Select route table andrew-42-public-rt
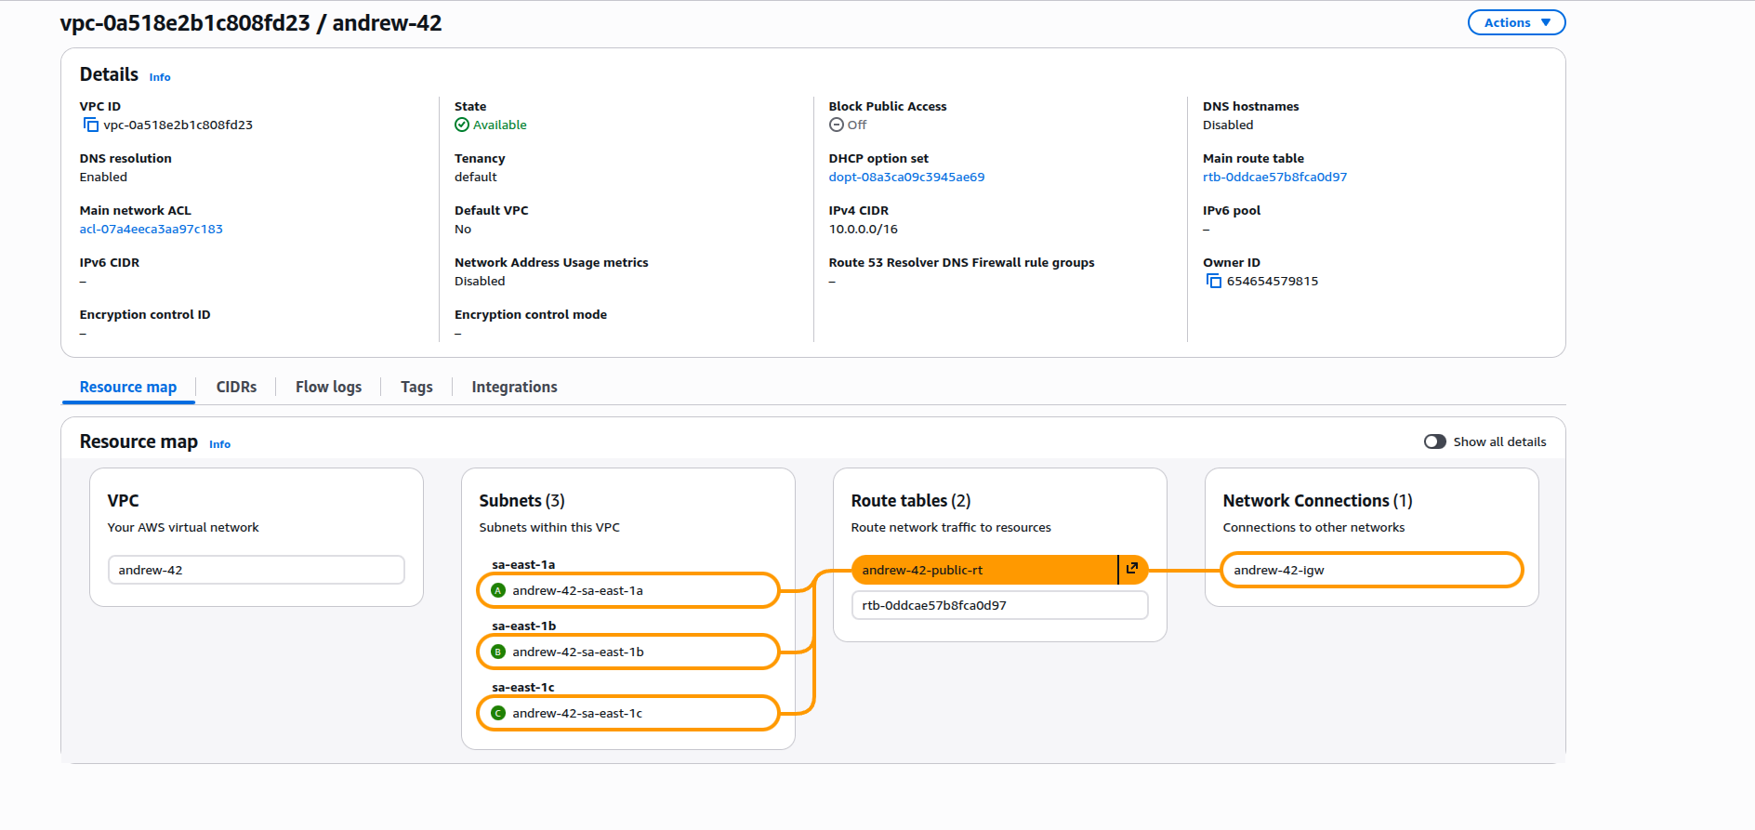This screenshot has width=1755, height=830. point(984,570)
